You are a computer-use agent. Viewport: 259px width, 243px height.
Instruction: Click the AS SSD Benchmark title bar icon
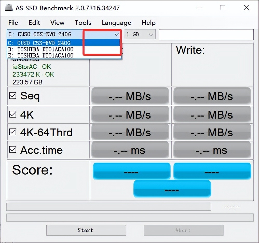point(9,8)
